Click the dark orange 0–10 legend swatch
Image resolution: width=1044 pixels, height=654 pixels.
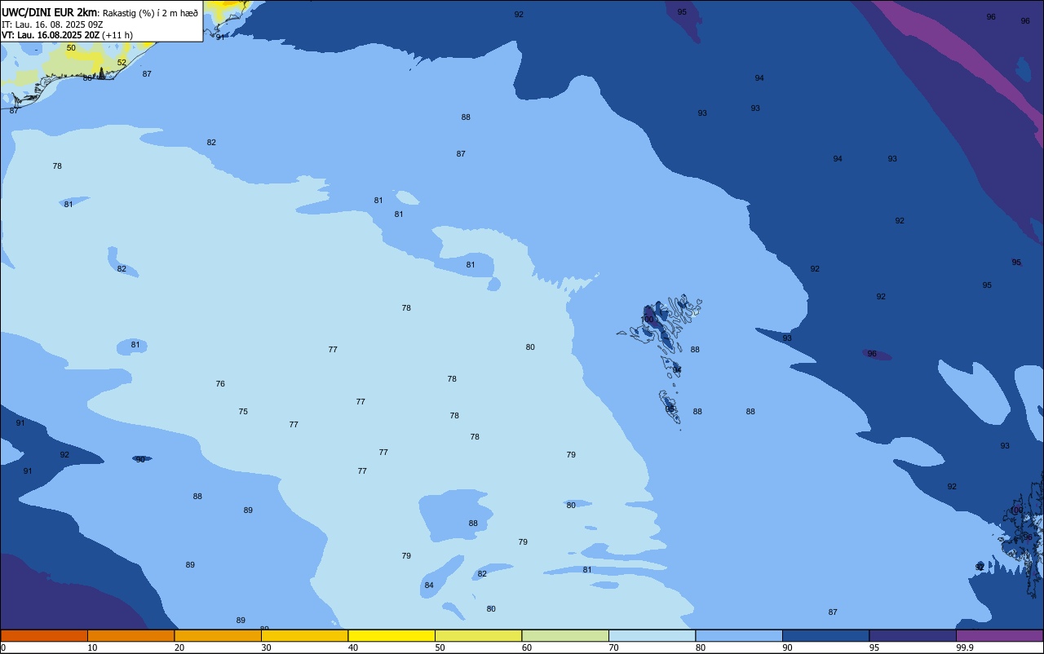(x=44, y=635)
